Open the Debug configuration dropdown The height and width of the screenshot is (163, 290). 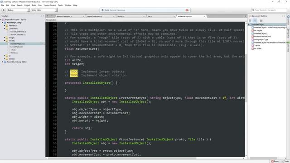click(x=18, y=10)
